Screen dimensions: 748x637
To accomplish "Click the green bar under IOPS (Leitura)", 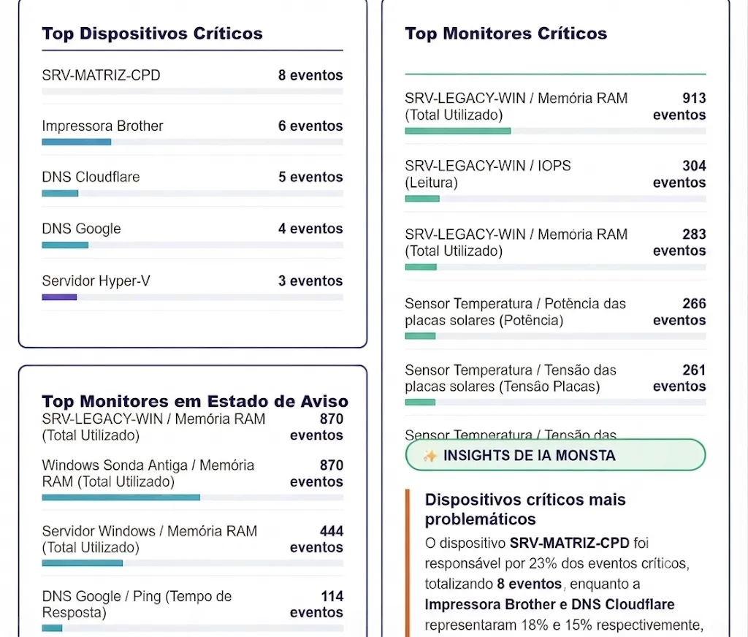I will pos(422,199).
